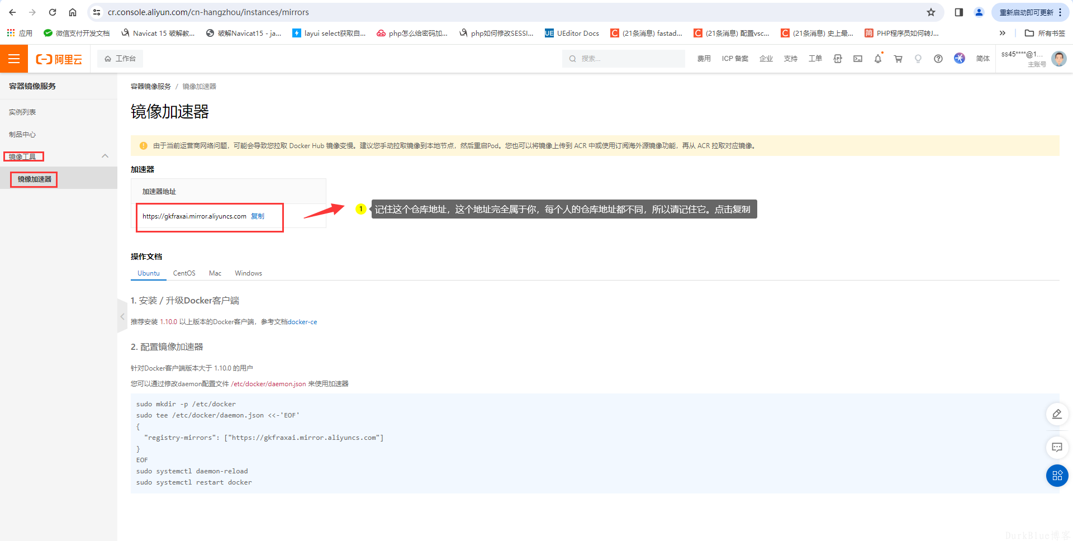Open the shopping cart icon
This screenshot has width=1073, height=541.
tap(898, 59)
